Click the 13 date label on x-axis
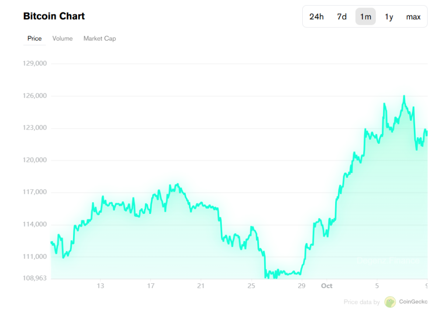Viewport: 448px width, 317px height. pyautogui.click(x=101, y=286)
